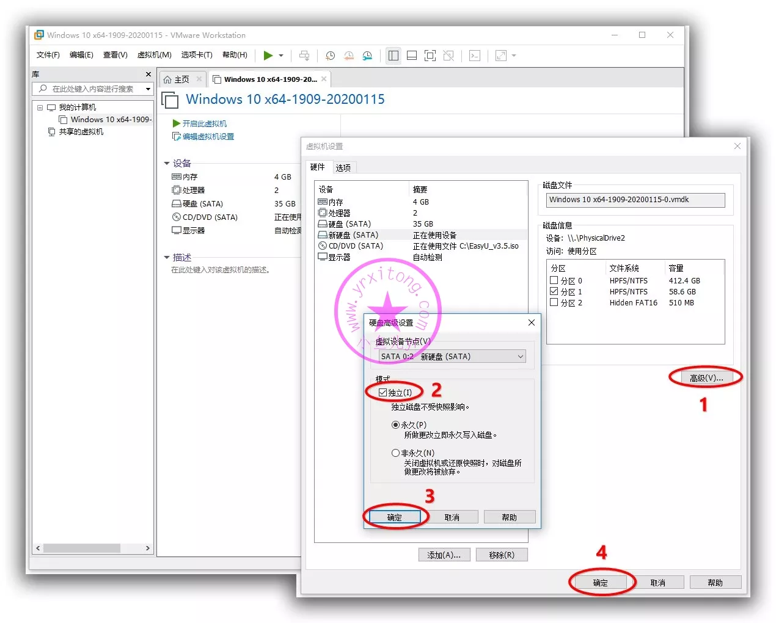Uncheck the 独立(I) independent checkbox
The height and width of the screenshot is (623, 776).
[383, 392]
